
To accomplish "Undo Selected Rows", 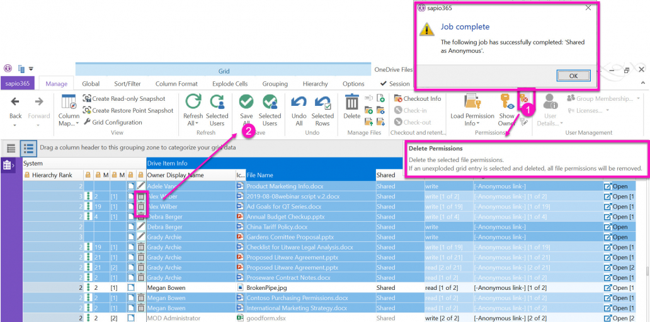I will tap(322, 111).
